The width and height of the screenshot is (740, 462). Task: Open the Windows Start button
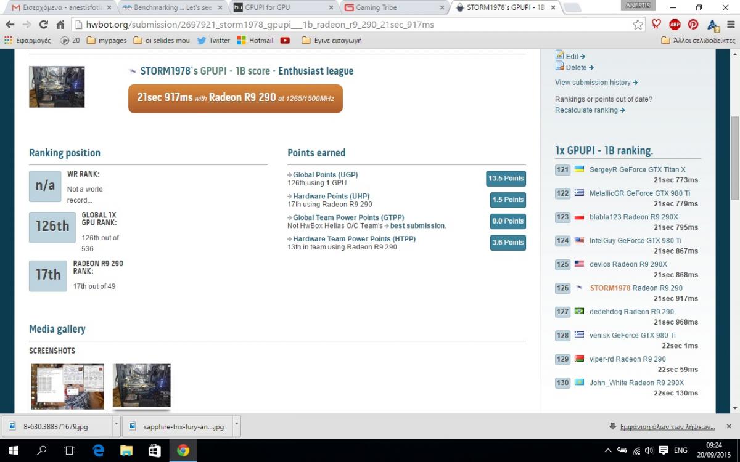[14, 450]
